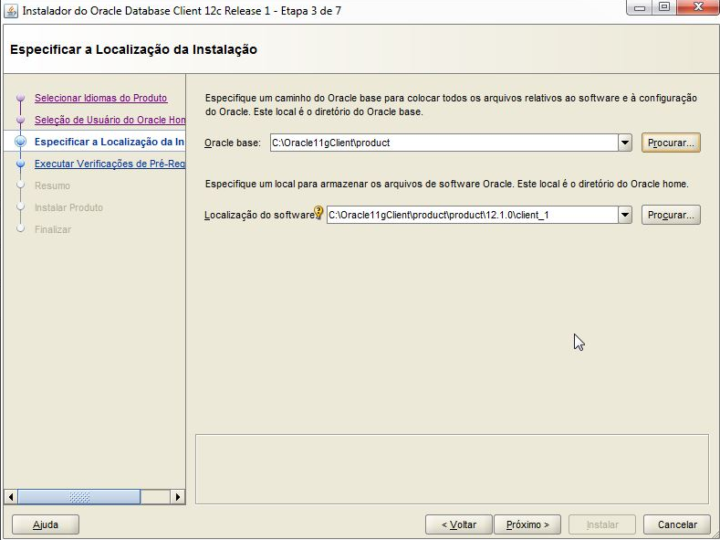The height and width of the screenshot is (540, 720).
Task: Select Especificar a Localização da Instalação step
Action: coord(110,142)
